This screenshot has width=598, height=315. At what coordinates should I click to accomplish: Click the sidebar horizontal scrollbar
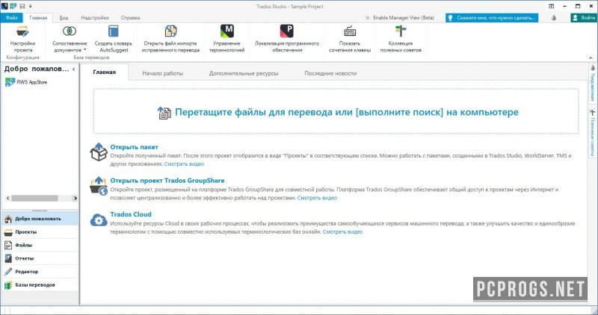[x=37, y=199]
